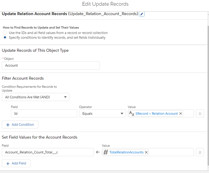Delete the Id filter condition row

[200, 113]
